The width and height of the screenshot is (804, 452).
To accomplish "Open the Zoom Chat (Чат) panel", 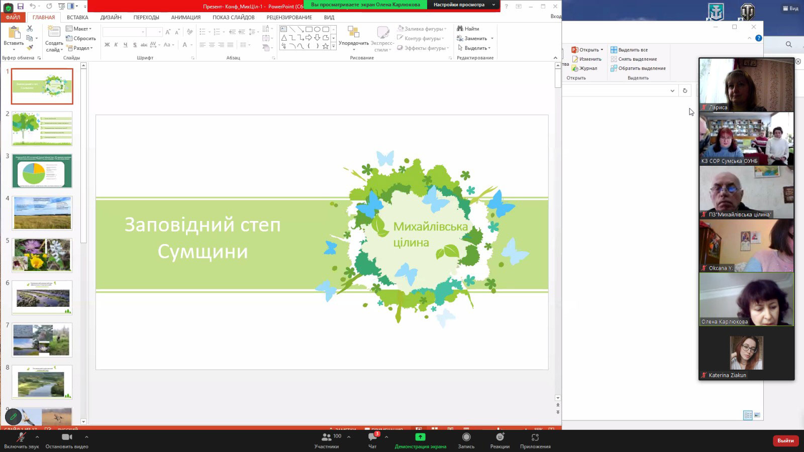I will point(372,440).
